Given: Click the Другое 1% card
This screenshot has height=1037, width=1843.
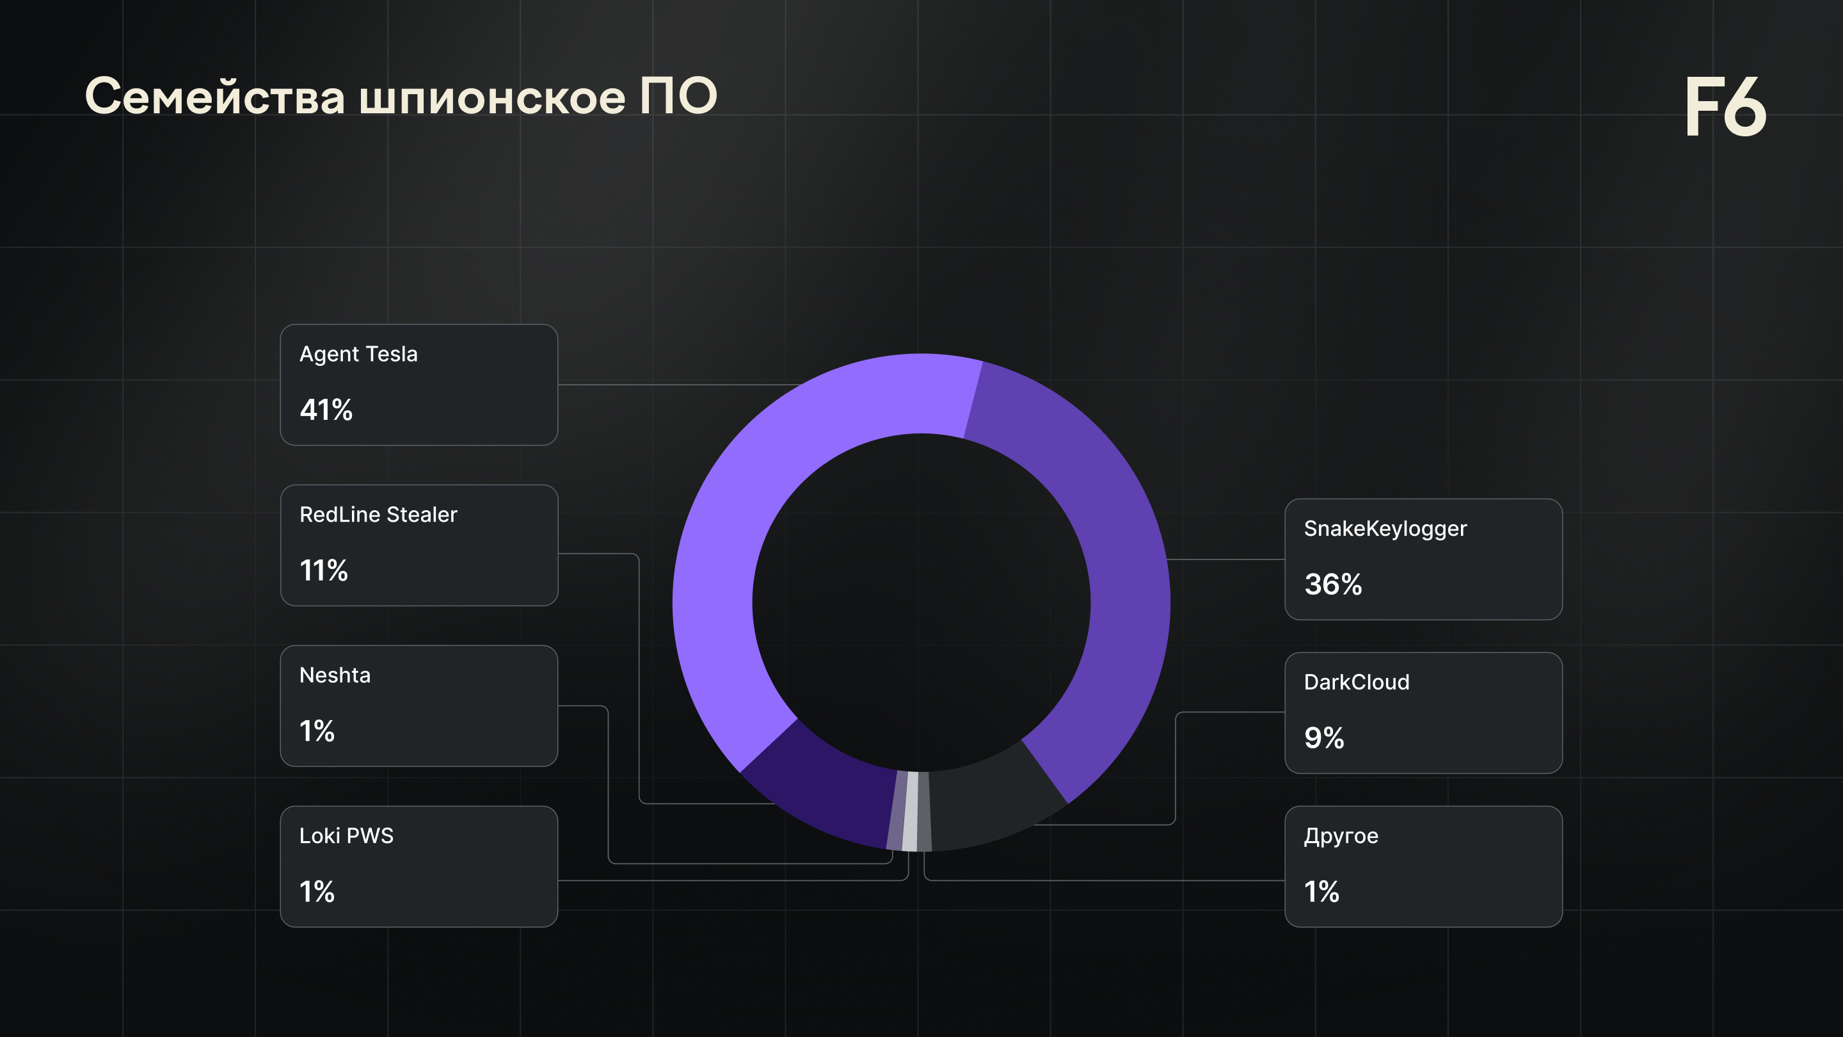Looking at the screenshot, I should click(x=1423, y=866).
